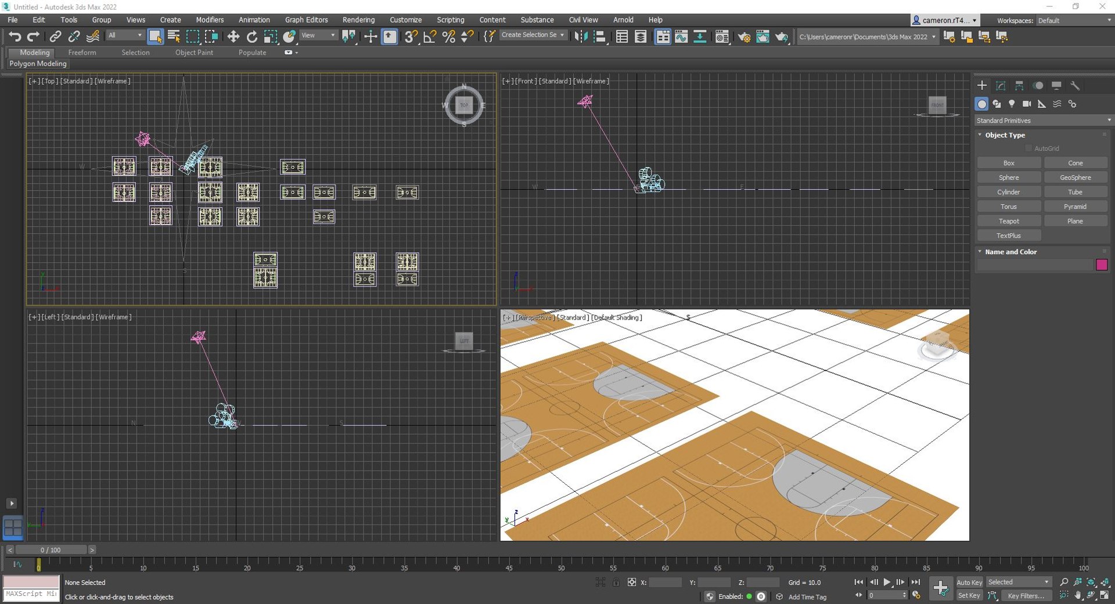The image size is (1115, 604).
Task: Switch to Lights category icon
Action: (x=1012, y=104)
